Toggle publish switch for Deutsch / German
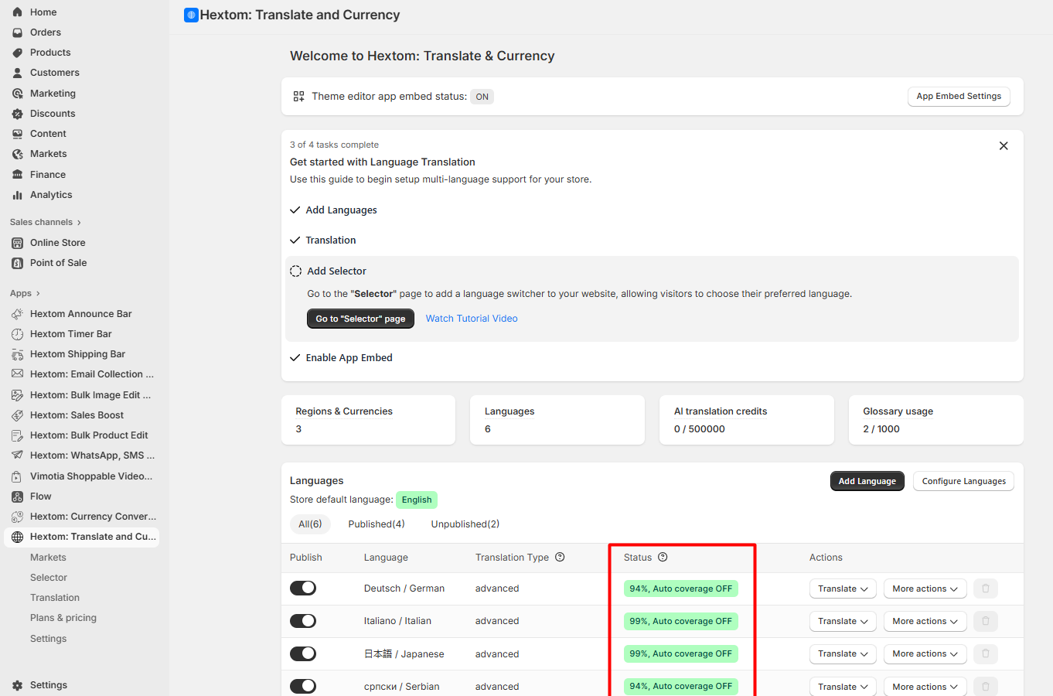Screen dimensions: 1053x696 point(303,588)
